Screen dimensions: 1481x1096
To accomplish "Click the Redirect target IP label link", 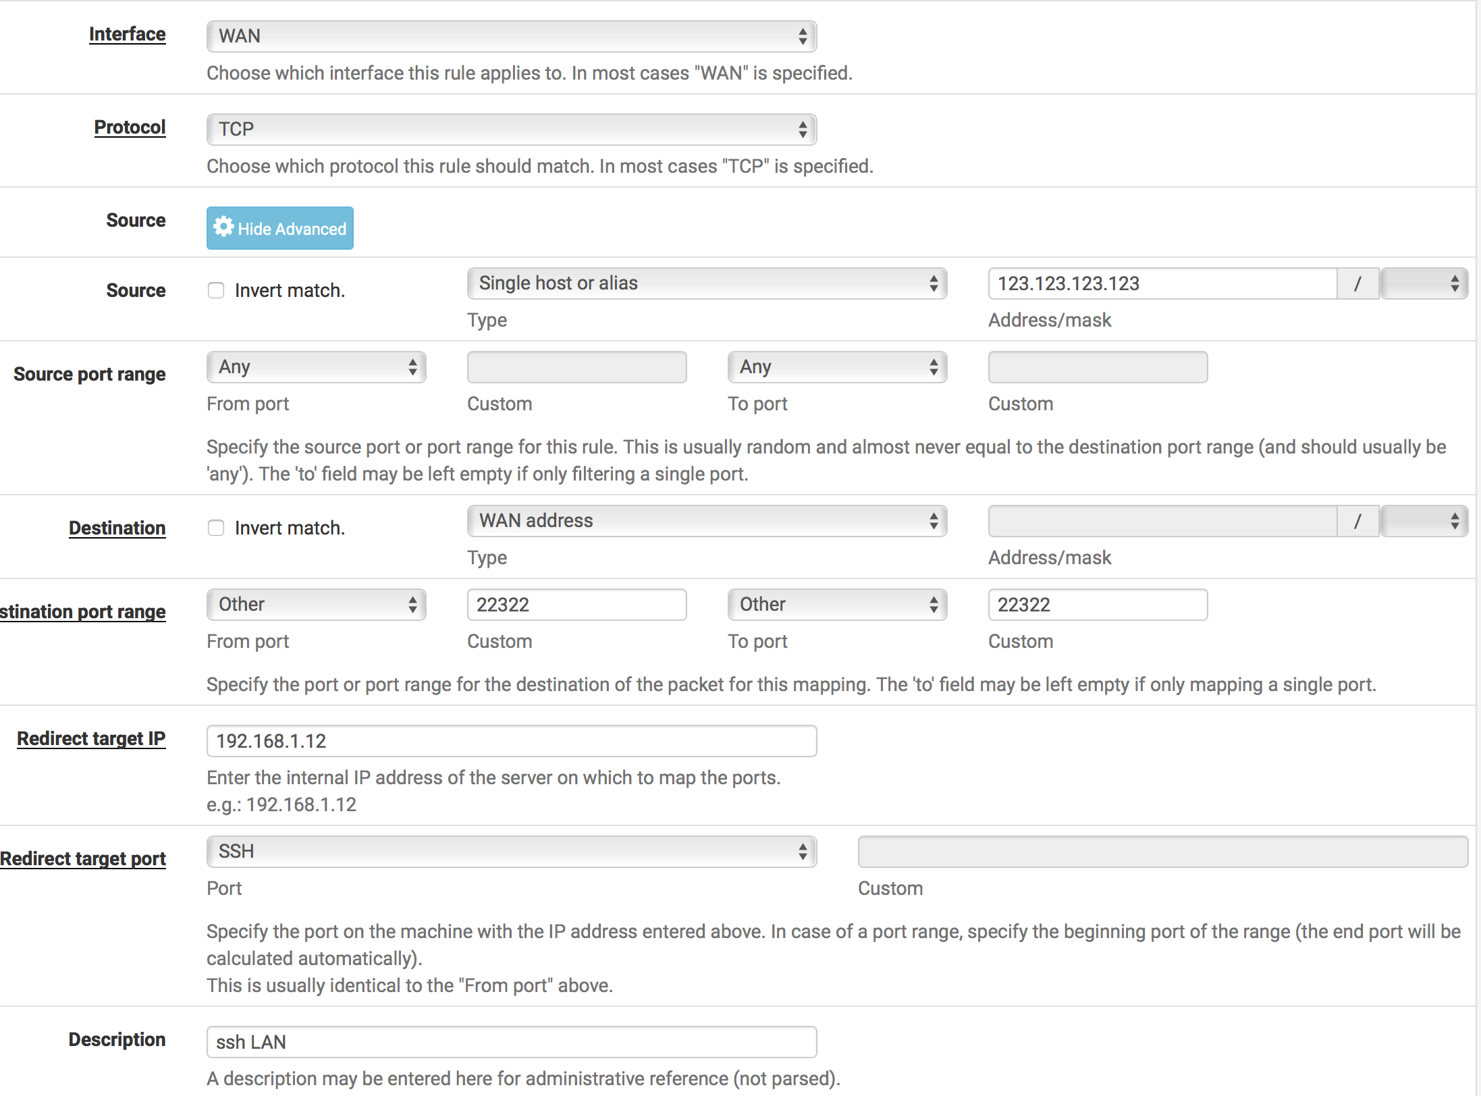I will click(91, 738).
